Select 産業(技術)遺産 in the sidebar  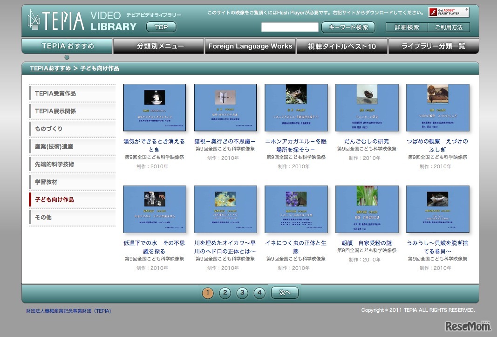tap(72, 146)
